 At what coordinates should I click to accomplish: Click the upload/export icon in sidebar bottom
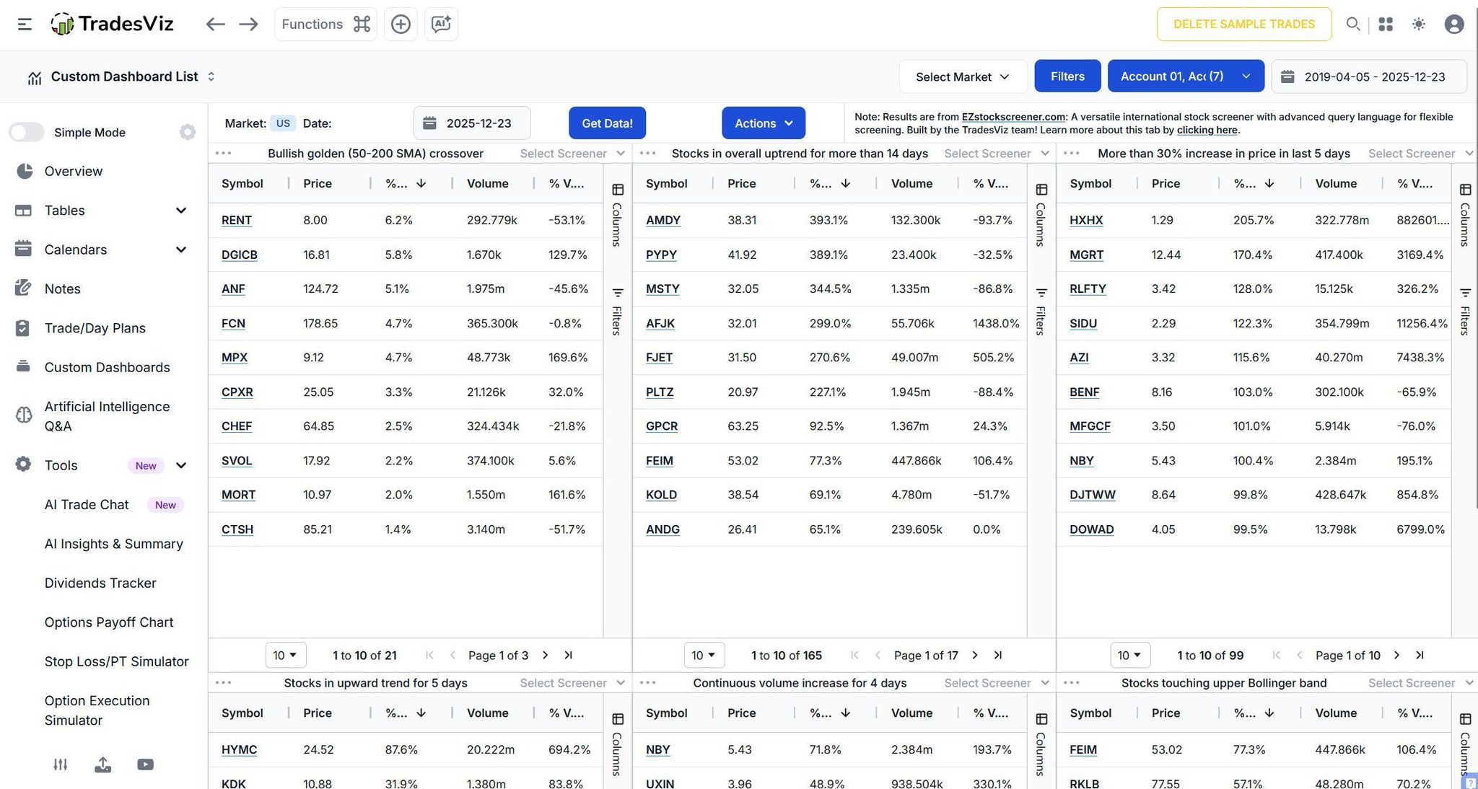pyautogui.click(x=102, y=764)
